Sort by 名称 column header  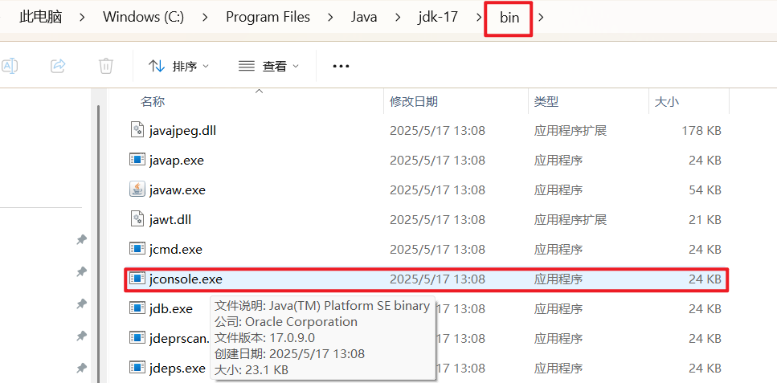152,102
